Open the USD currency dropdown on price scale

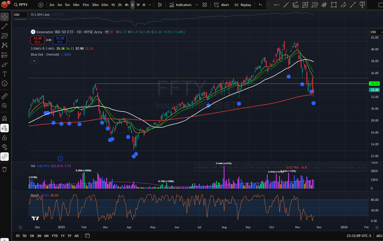coord(376,32)
